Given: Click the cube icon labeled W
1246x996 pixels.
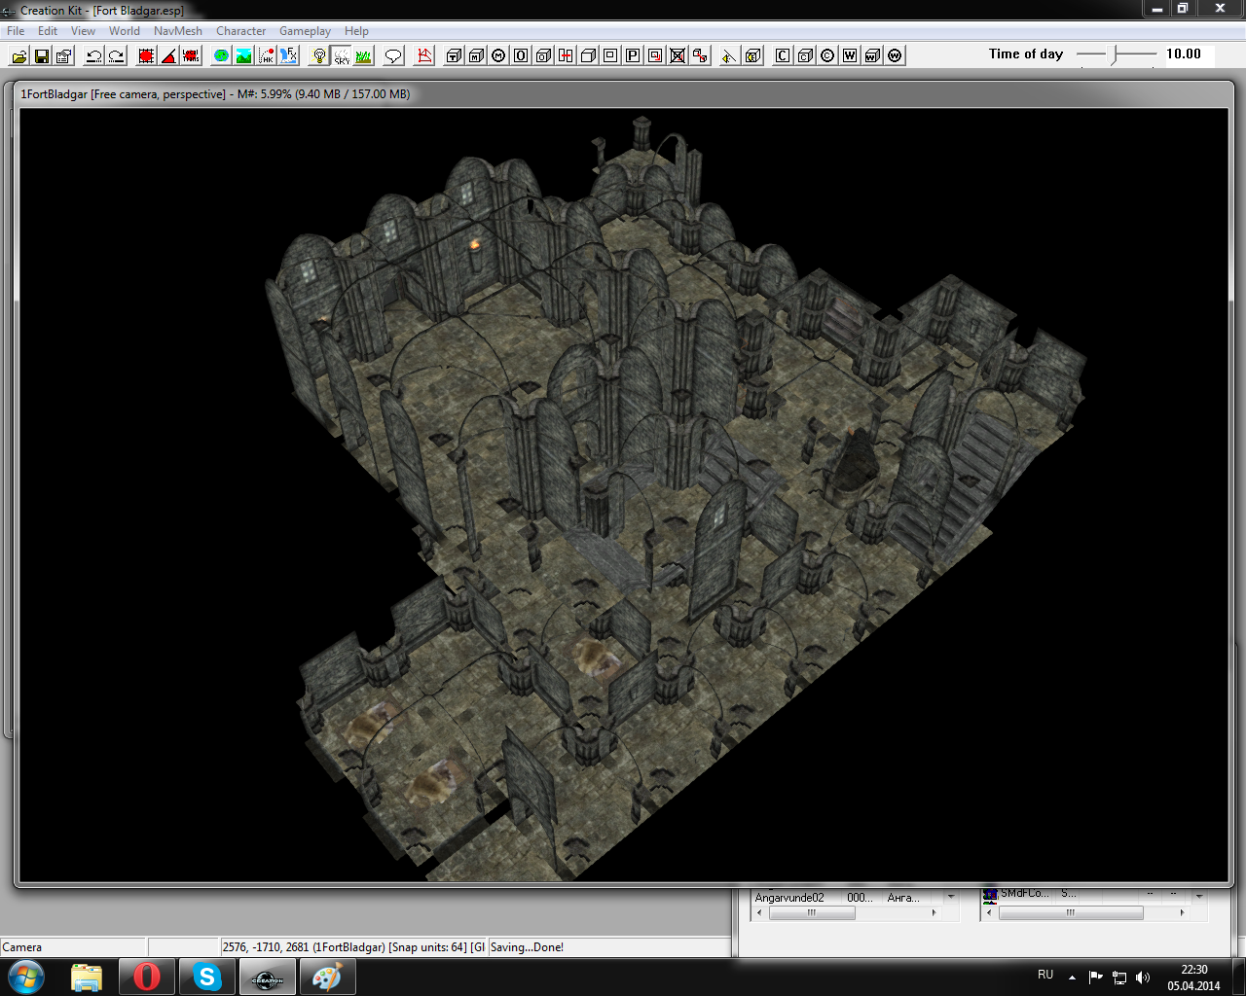Looking at the screenshot, I should (872, 55).
